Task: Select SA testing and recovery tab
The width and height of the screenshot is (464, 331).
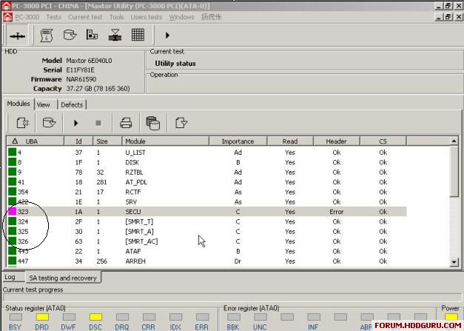Action: (63, 278)
